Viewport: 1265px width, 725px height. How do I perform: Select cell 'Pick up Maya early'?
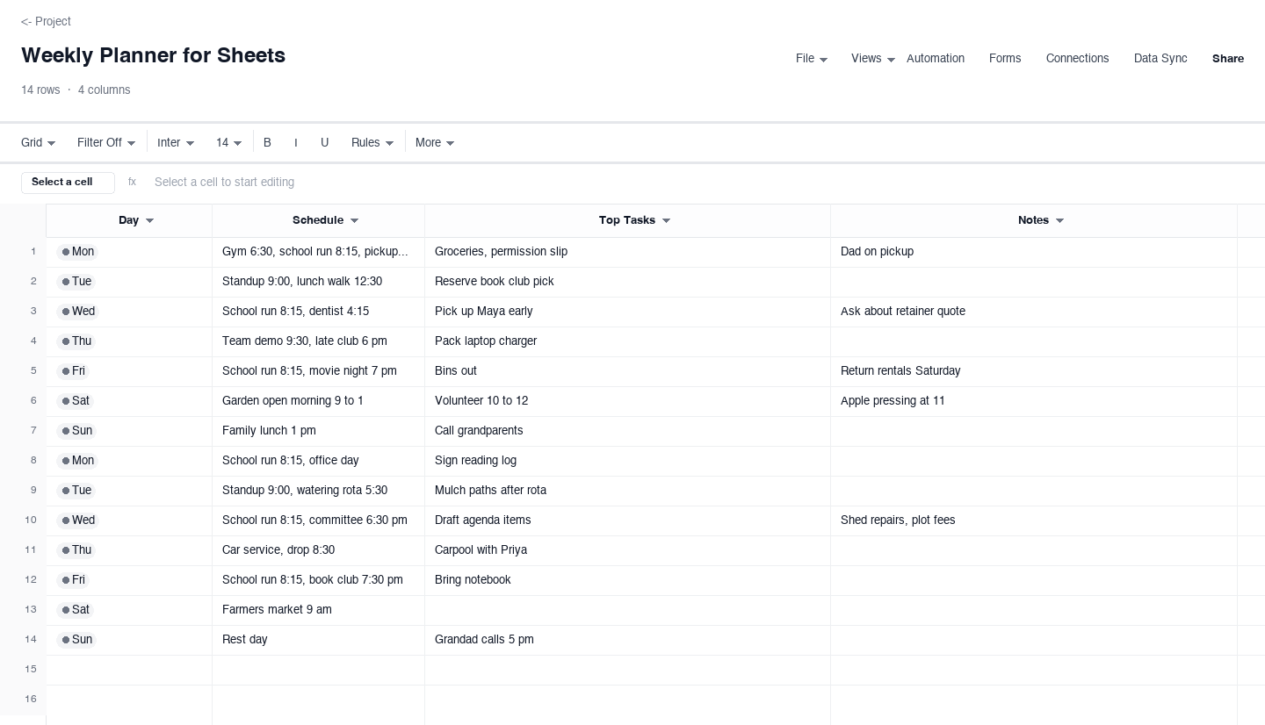click(x=627, y=312)
